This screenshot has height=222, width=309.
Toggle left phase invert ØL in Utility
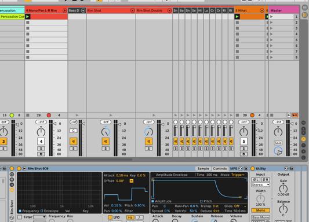tap(256, 180)
